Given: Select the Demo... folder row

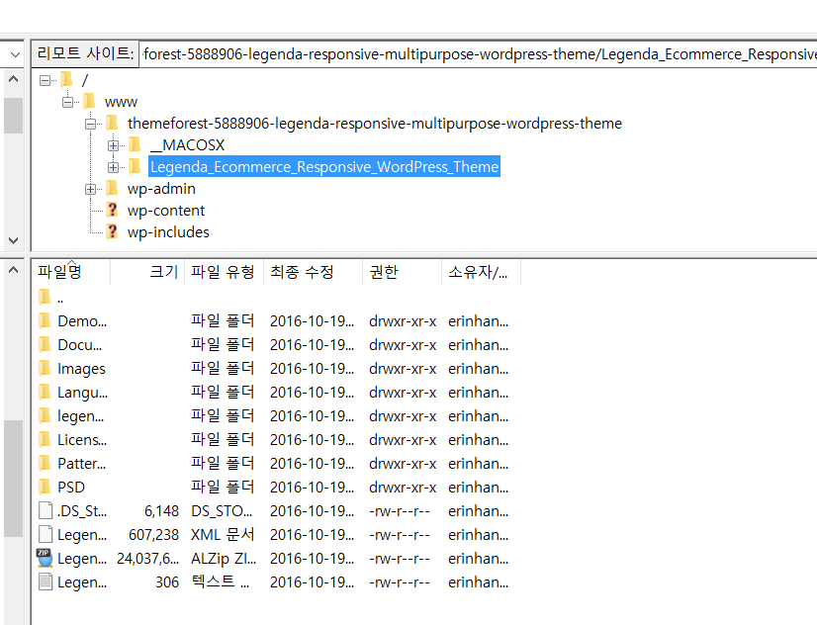Looking at the screenshot, I should tap(274, 321).
